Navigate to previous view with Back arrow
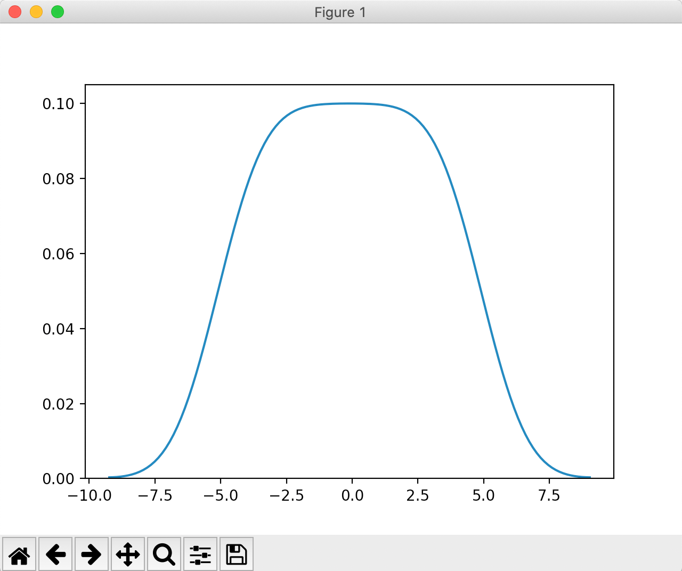This screenshot has width=682, height=571. (55, 554)
